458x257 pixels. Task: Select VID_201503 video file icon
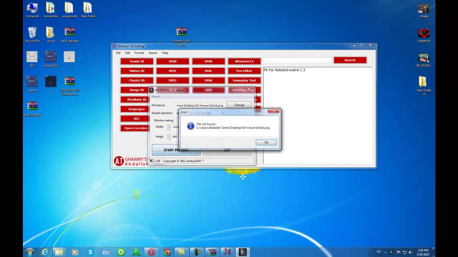pyautogui.click(x=424, y=60)
